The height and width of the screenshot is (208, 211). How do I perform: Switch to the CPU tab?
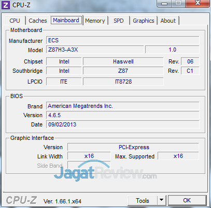[x=15, y=21]
